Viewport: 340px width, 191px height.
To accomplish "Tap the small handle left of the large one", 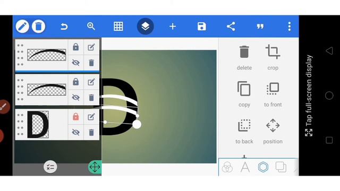I will (105, 122).
